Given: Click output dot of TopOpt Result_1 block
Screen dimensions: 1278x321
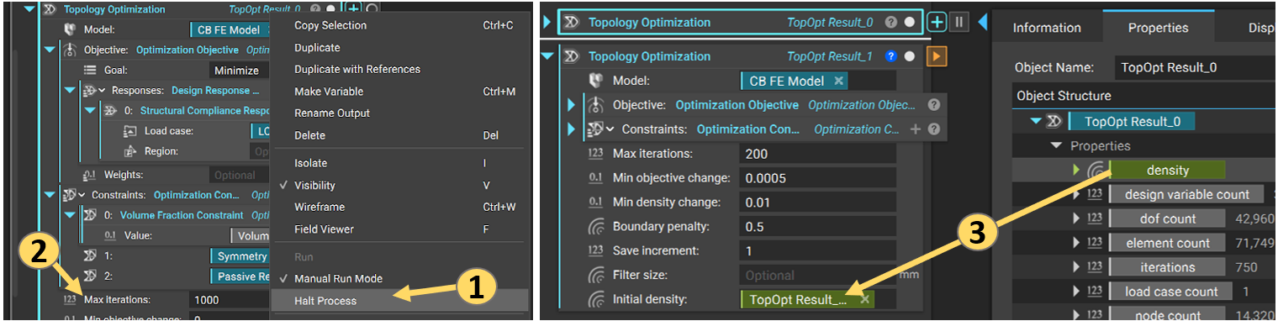Looking at the screenshot, I should pos(909,56).
